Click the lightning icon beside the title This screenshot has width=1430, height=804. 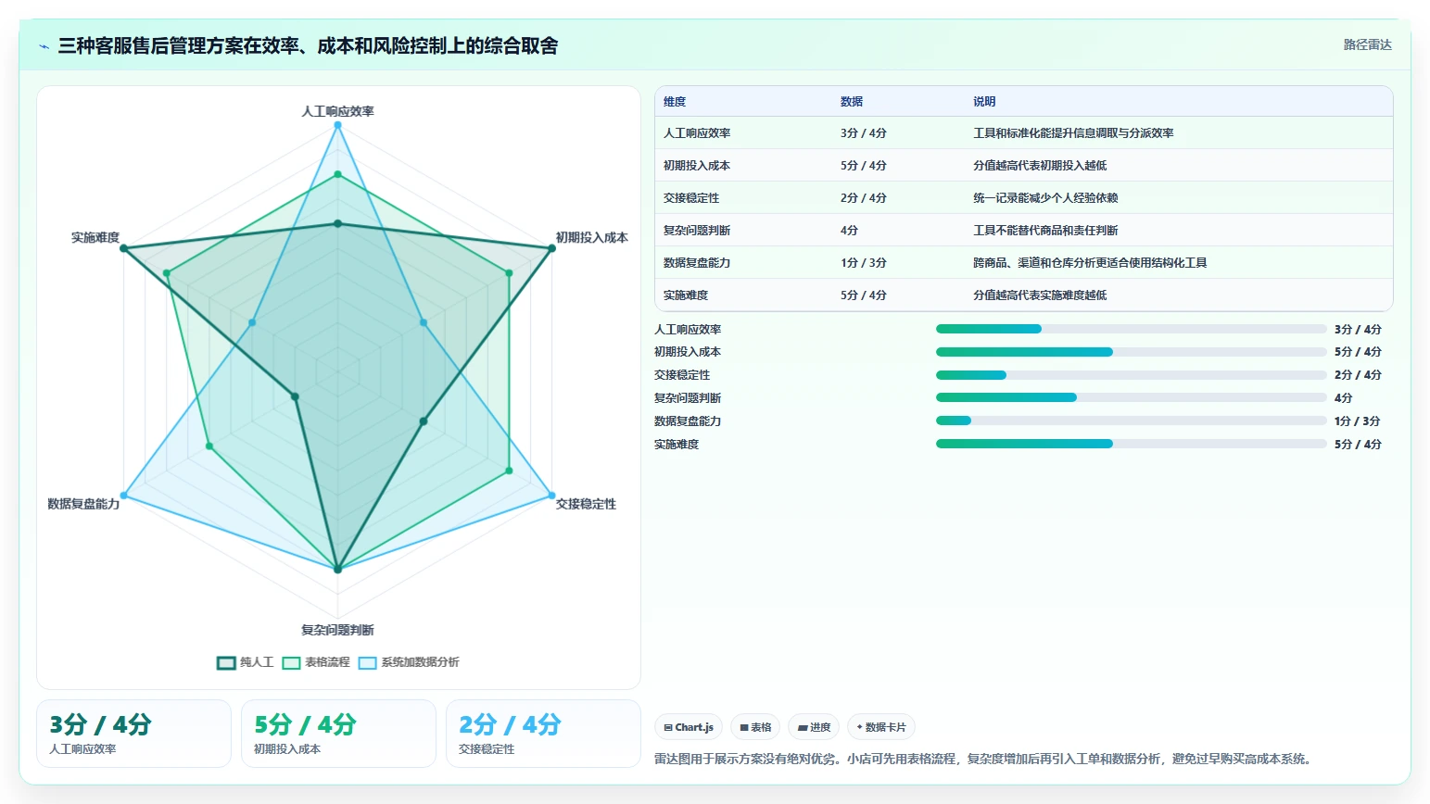point(44,46)
